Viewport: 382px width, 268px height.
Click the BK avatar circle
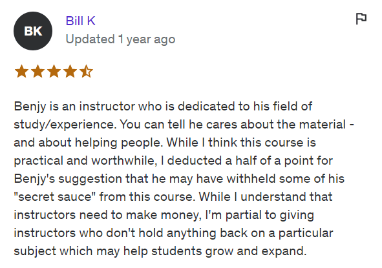(x=33, y=31)
